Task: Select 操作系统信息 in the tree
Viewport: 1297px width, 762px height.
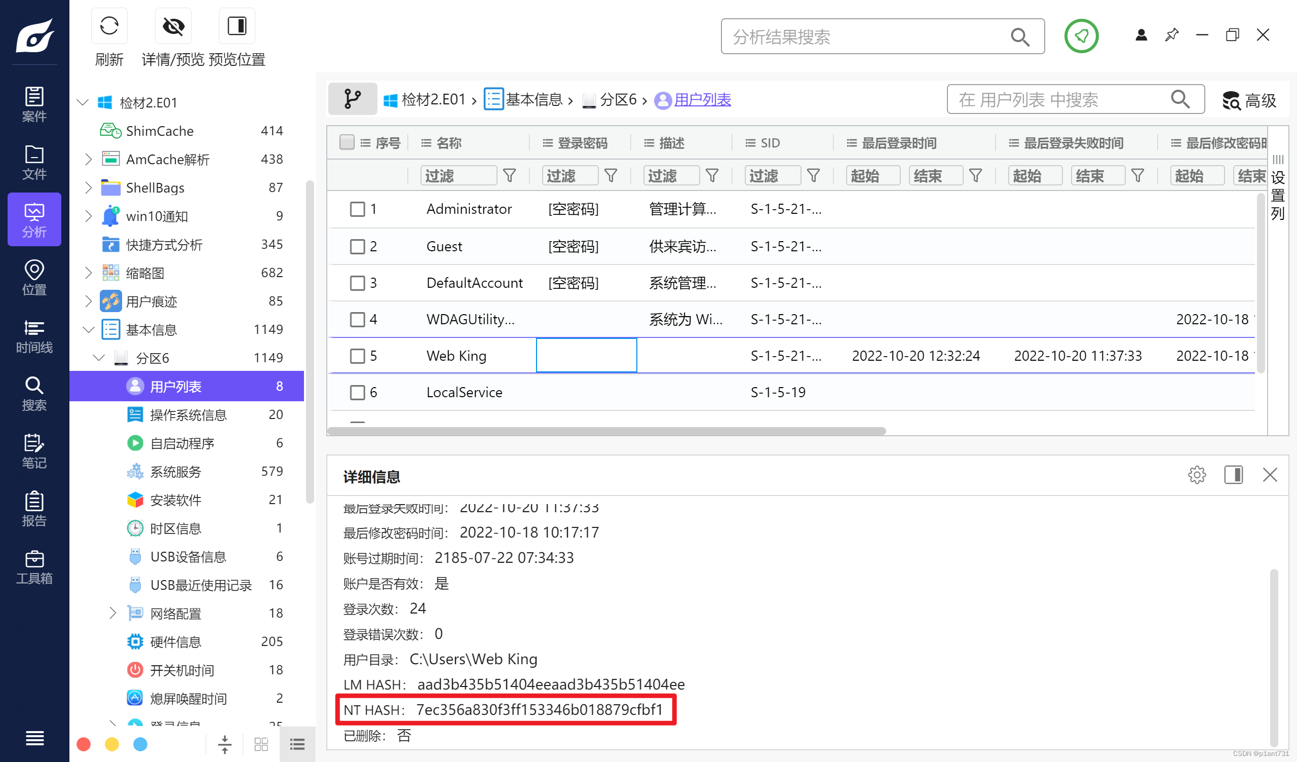Action: [188, 415]
